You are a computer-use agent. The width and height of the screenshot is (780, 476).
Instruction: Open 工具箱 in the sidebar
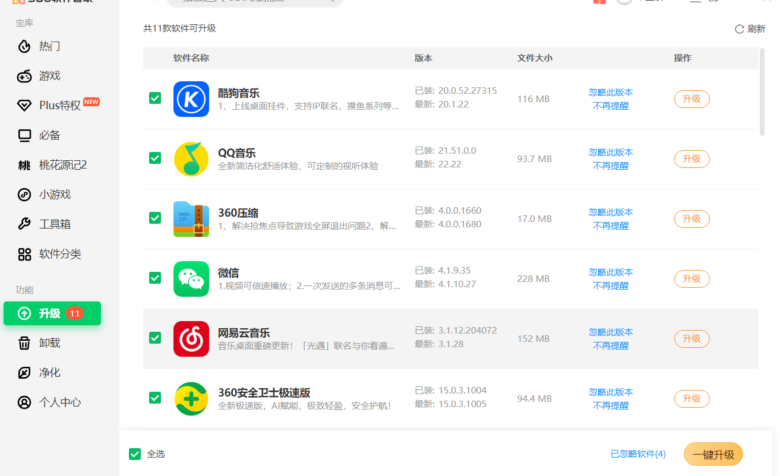(x=55, y=224)
